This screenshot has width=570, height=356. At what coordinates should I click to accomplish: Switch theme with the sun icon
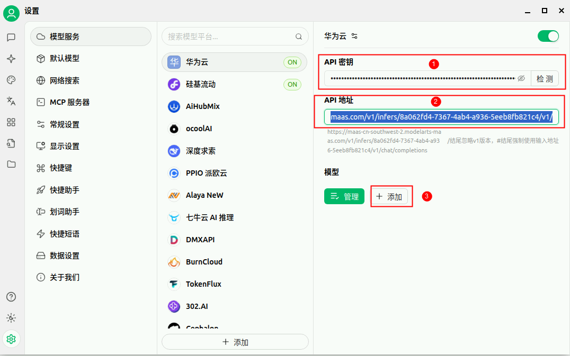[11, 318]
